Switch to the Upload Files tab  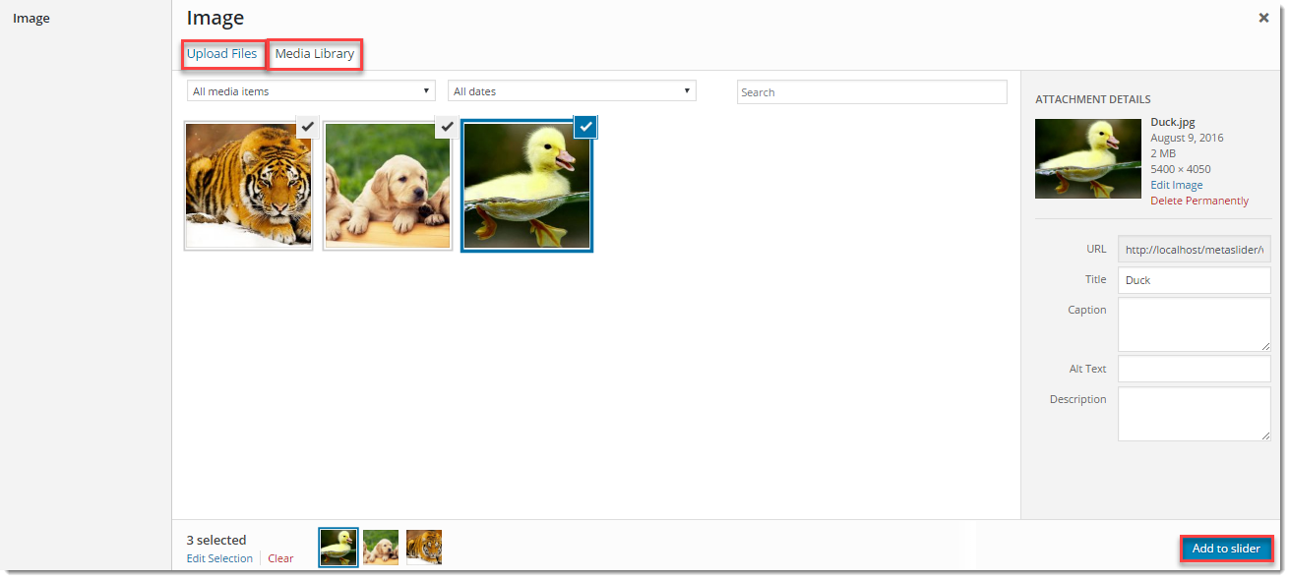point(222,54)
